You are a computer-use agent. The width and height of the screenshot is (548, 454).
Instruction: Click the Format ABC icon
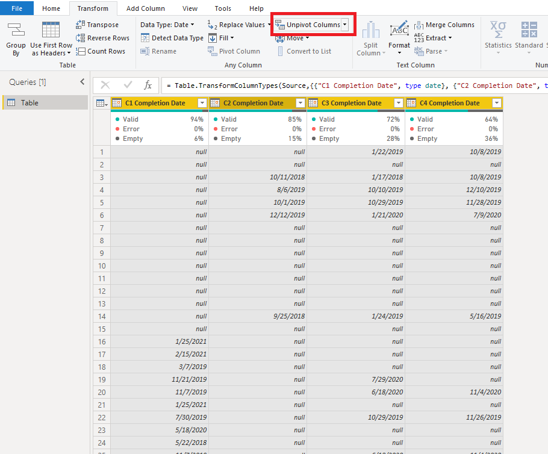[399, 30]
